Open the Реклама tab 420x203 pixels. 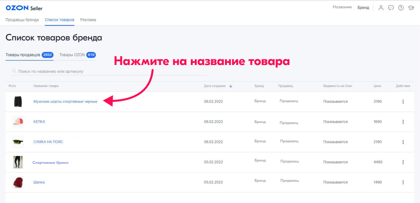tap(88, 20)
